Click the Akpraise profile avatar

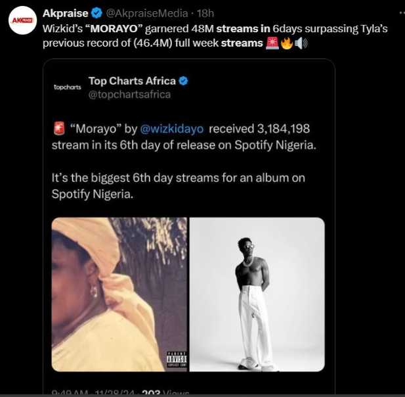[x=22, y=20]
